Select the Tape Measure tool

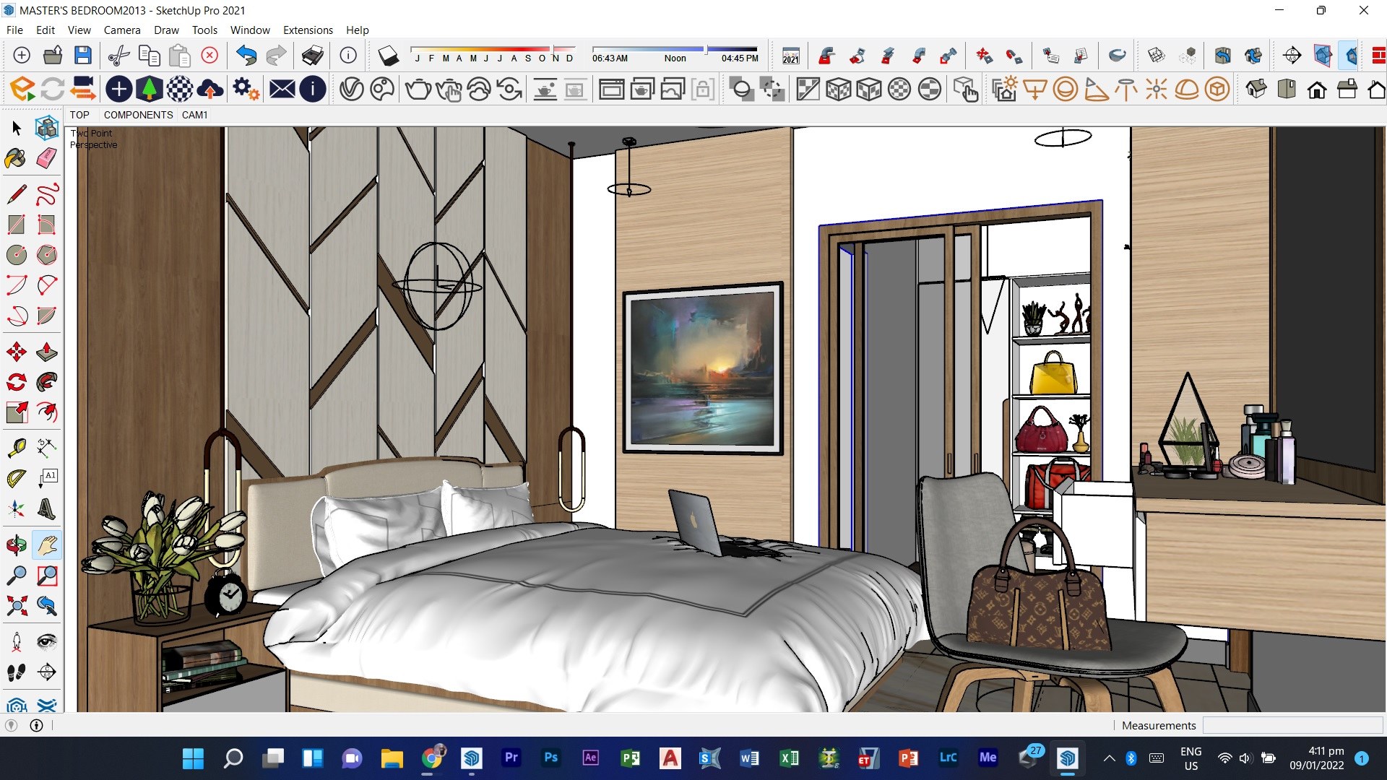16,448
